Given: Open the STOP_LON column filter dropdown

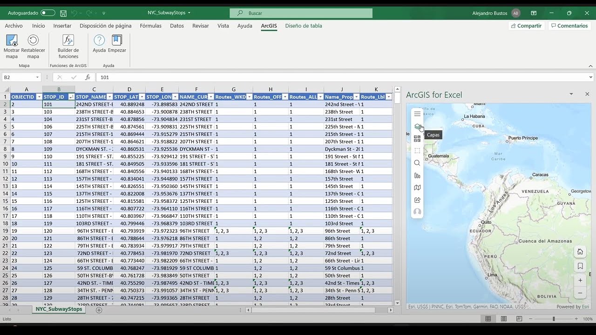Looking at the screenshot, I should coord(175,97).
